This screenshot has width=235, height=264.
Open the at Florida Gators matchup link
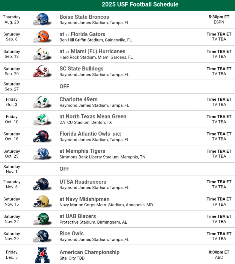(82, 34)
